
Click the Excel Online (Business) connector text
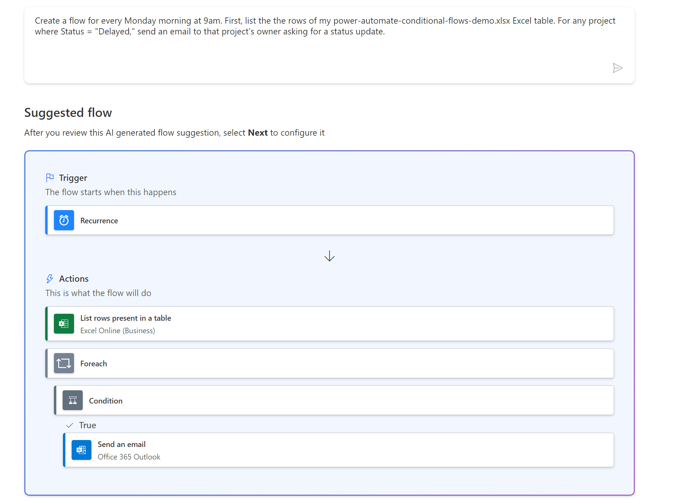click(118, 330)
